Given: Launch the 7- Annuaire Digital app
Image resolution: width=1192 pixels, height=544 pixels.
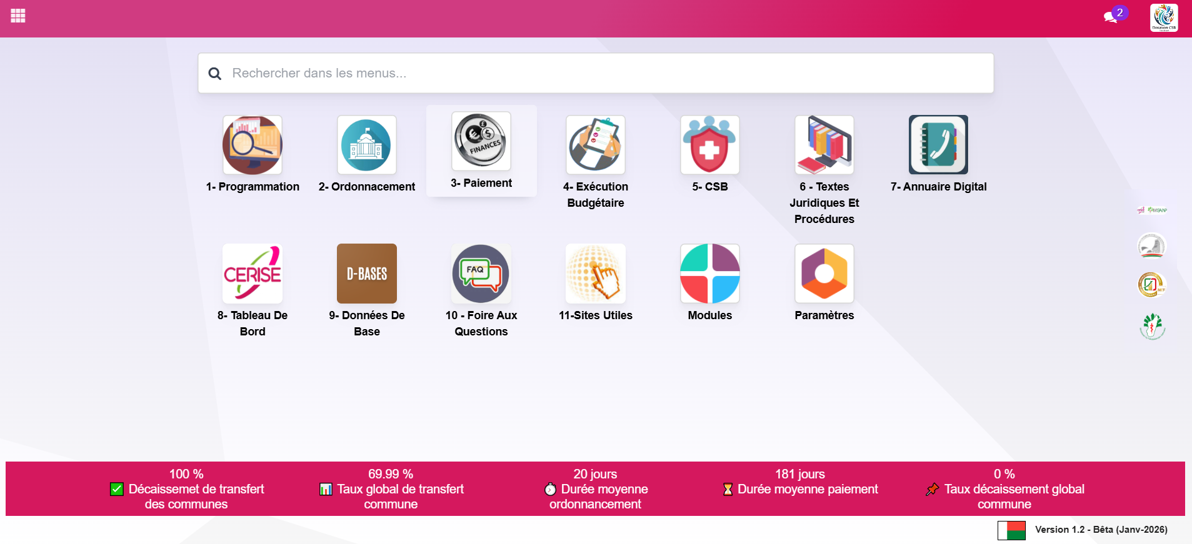Looking at the screenshot, I should coord(939,154).
